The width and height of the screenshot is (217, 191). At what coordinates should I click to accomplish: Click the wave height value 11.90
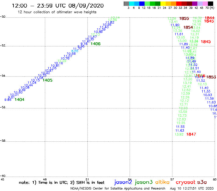[175, 25]
